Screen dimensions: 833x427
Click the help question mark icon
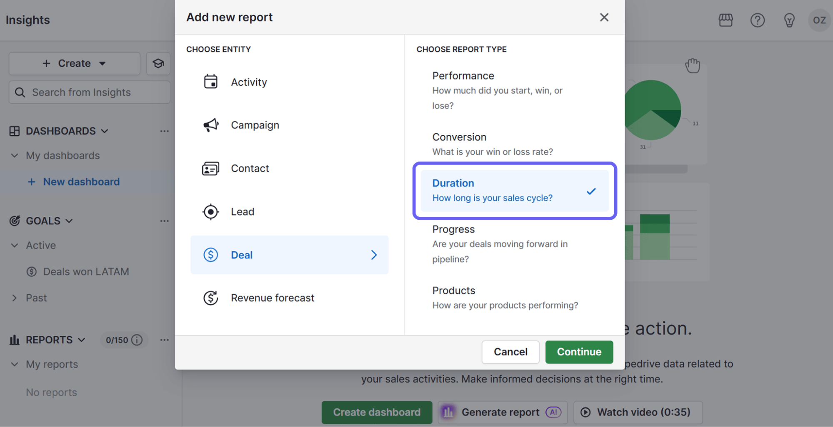pyautogui.click(x=757, y=20)
